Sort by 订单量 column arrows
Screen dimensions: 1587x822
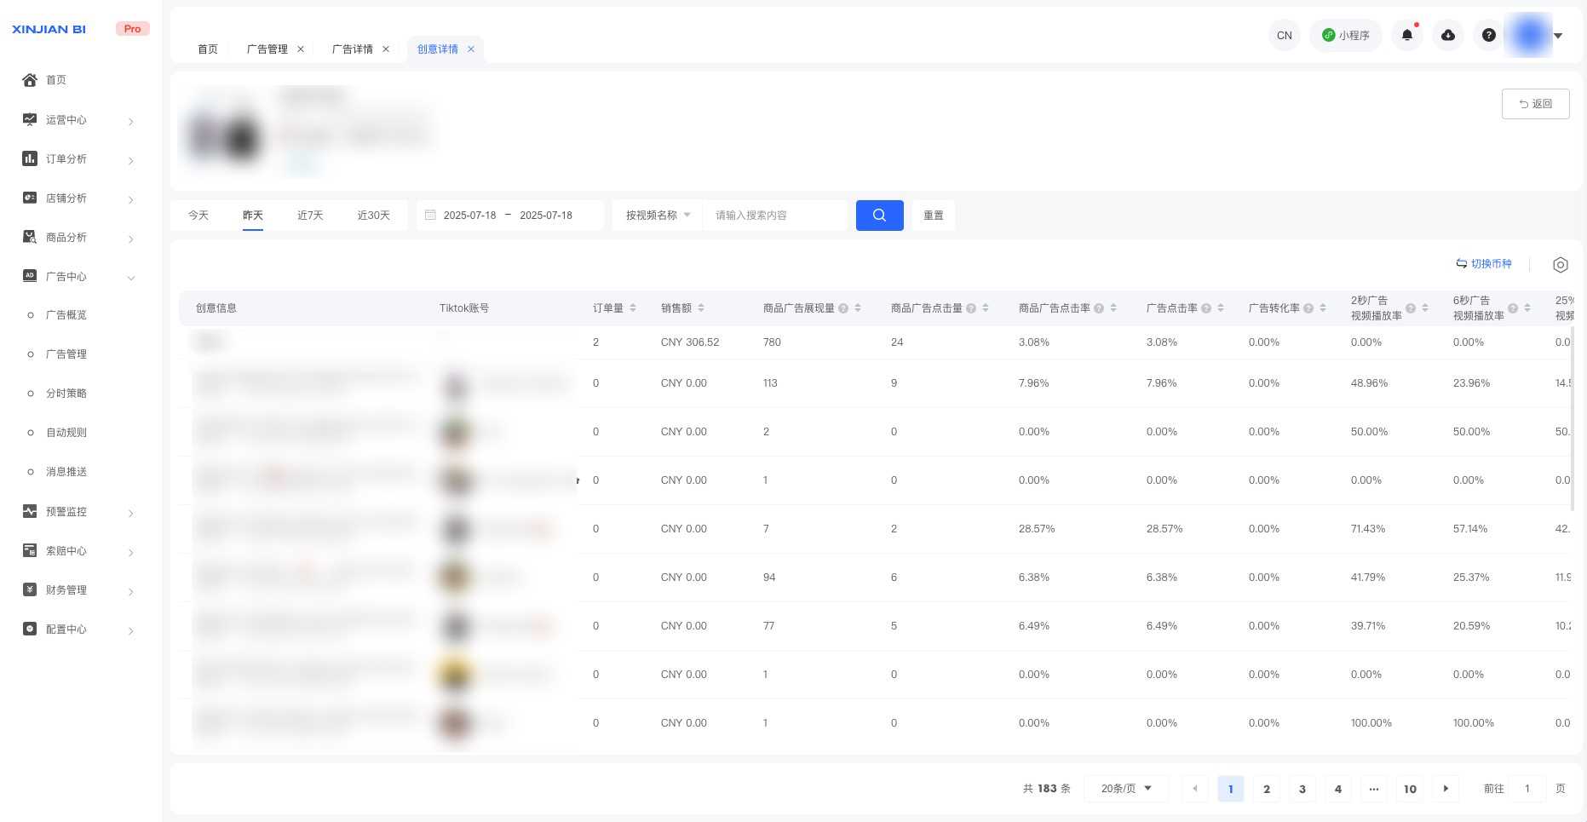coord(633,308)
